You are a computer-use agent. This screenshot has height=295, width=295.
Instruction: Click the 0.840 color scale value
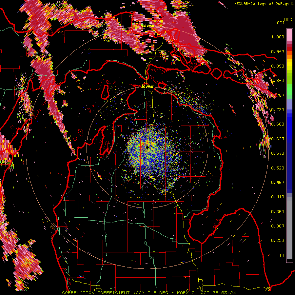click(x=278, y=81)
